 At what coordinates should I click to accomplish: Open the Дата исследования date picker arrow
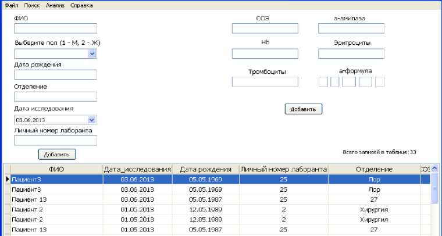tap(92, 120)
